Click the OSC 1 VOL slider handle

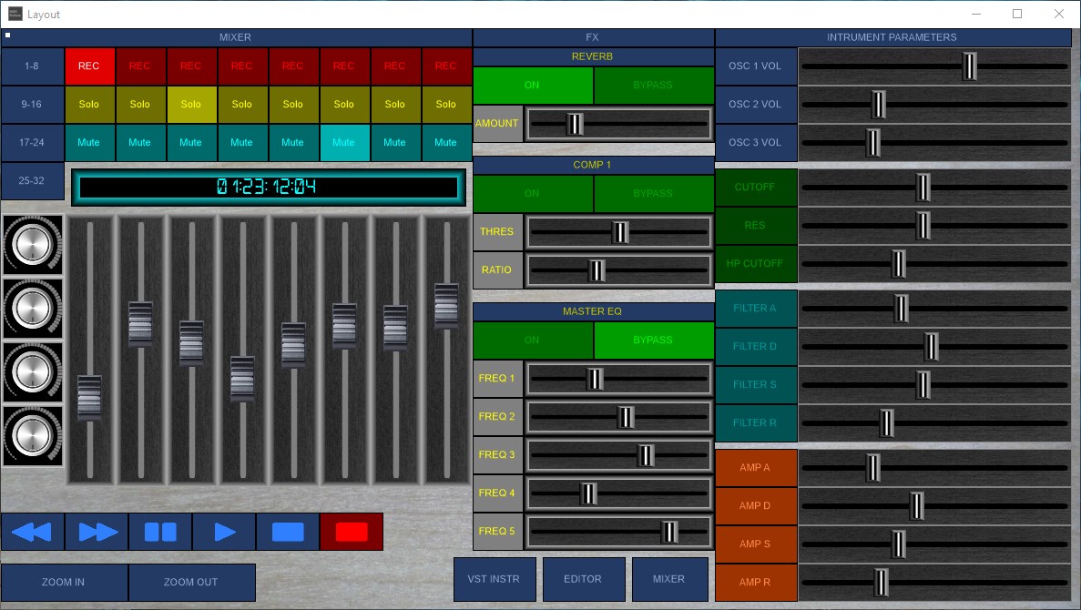click(970, 66)
